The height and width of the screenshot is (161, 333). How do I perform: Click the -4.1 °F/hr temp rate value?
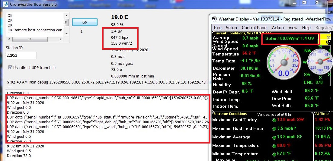coord(250,61)
